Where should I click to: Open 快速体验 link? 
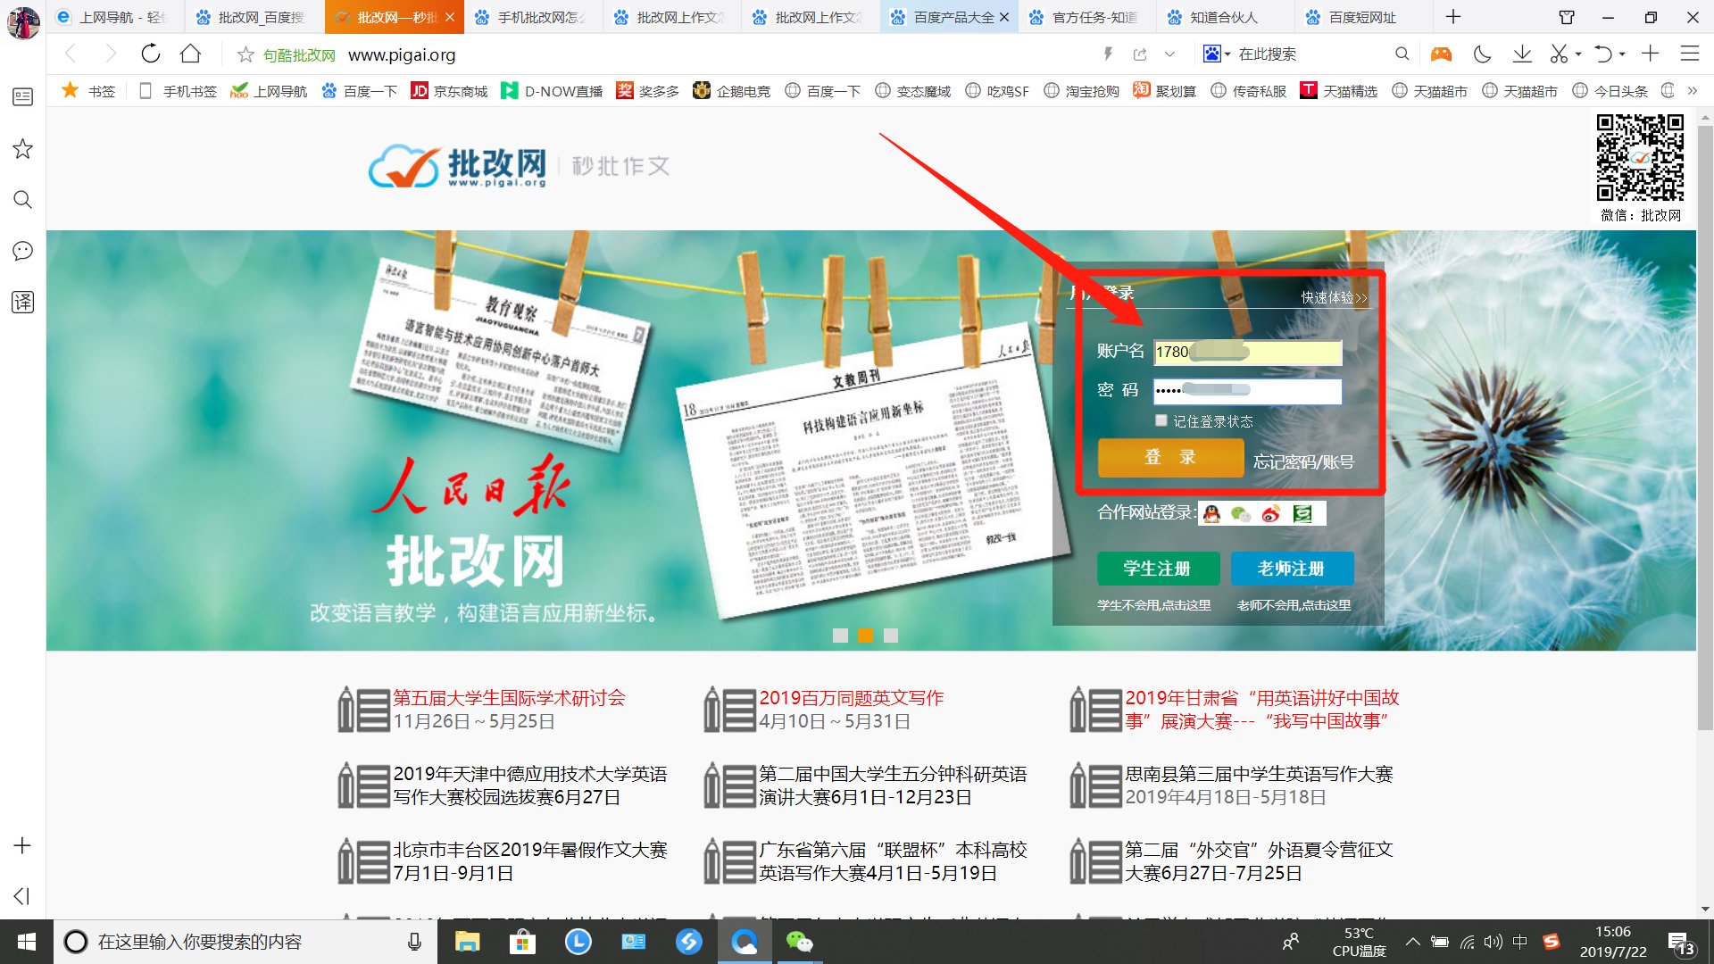pyautogui.click(x=1334, y=297)
